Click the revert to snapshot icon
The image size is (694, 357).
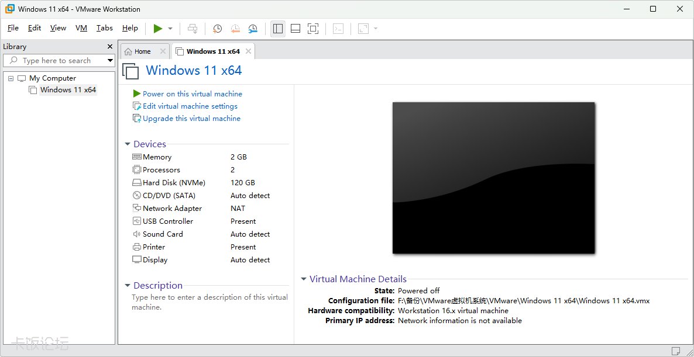click(235, 29)
